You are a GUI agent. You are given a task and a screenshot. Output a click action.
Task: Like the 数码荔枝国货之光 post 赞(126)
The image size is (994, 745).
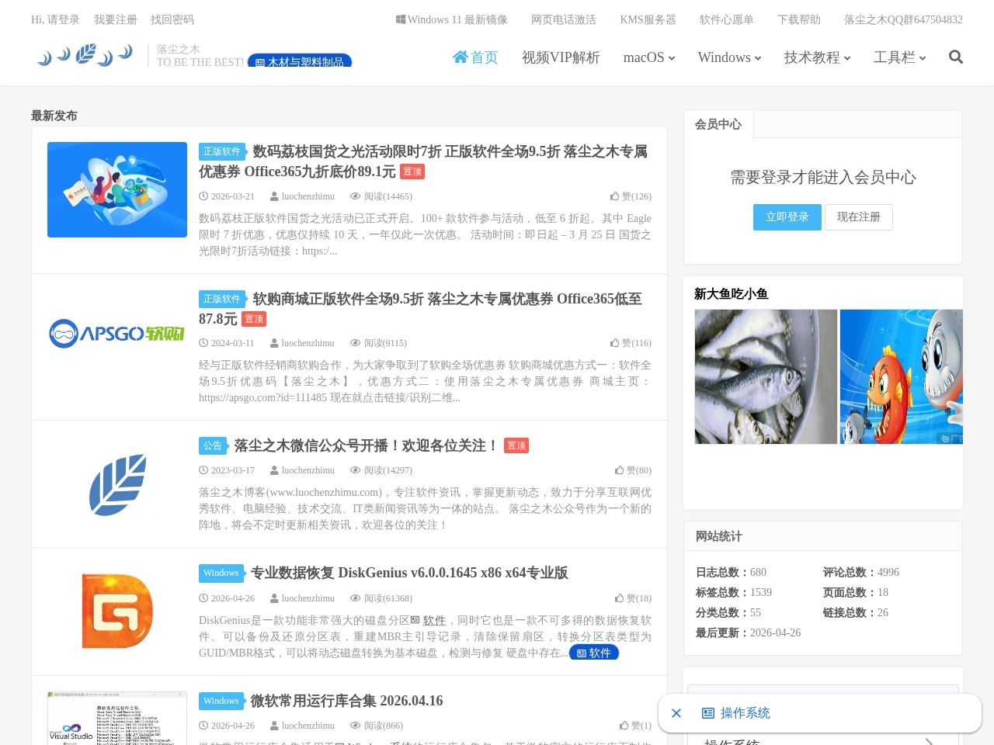631,196
